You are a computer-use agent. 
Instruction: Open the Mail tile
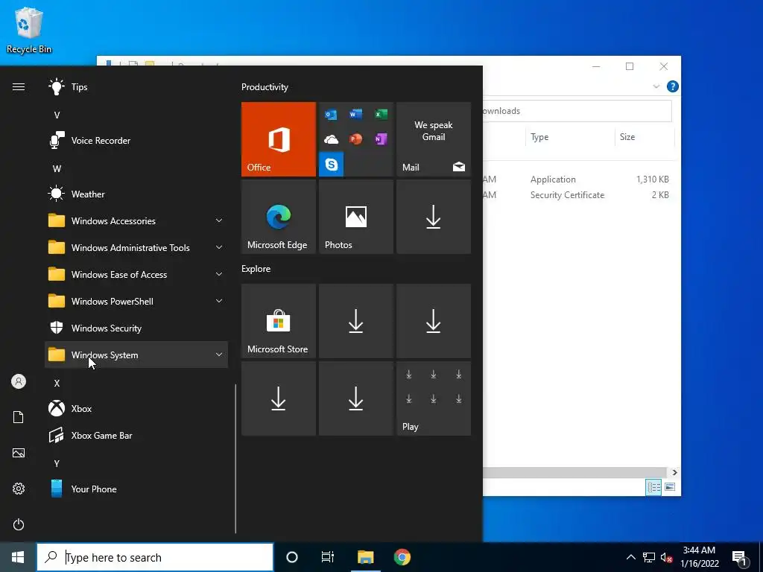(434, 139)
